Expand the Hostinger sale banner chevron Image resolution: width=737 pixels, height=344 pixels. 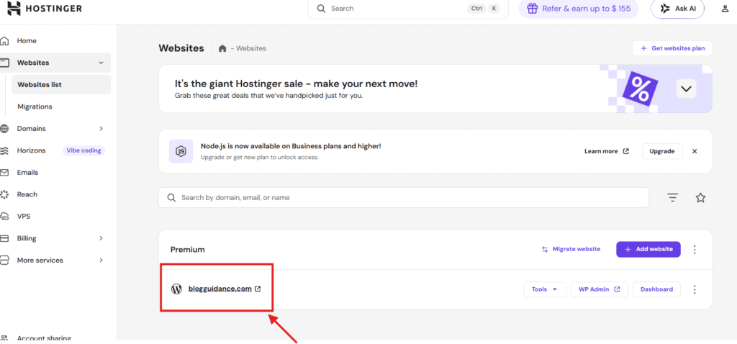(686, 89)
